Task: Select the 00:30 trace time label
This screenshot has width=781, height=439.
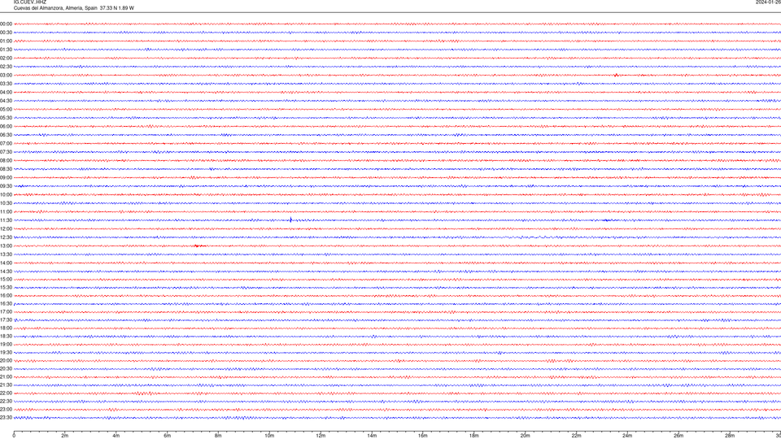Action: tap(6, 33)
